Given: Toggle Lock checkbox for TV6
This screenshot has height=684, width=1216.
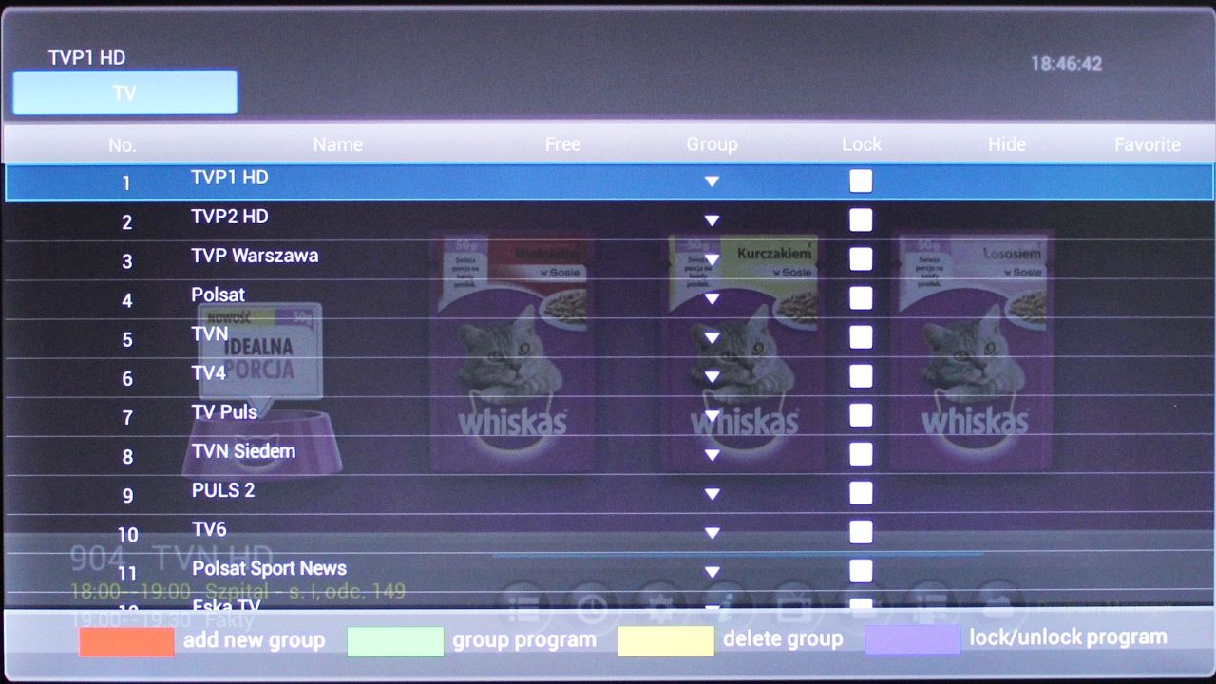Looking at the screenshot, I should pyautogui.click(x=861, y=532).
